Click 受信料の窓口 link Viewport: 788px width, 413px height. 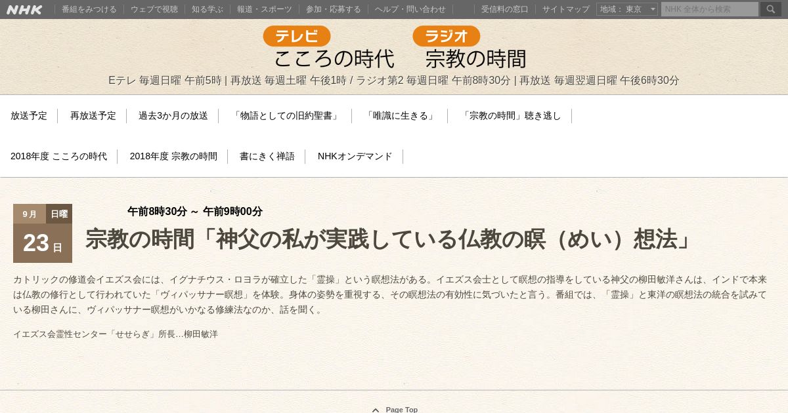pos(505,9)
